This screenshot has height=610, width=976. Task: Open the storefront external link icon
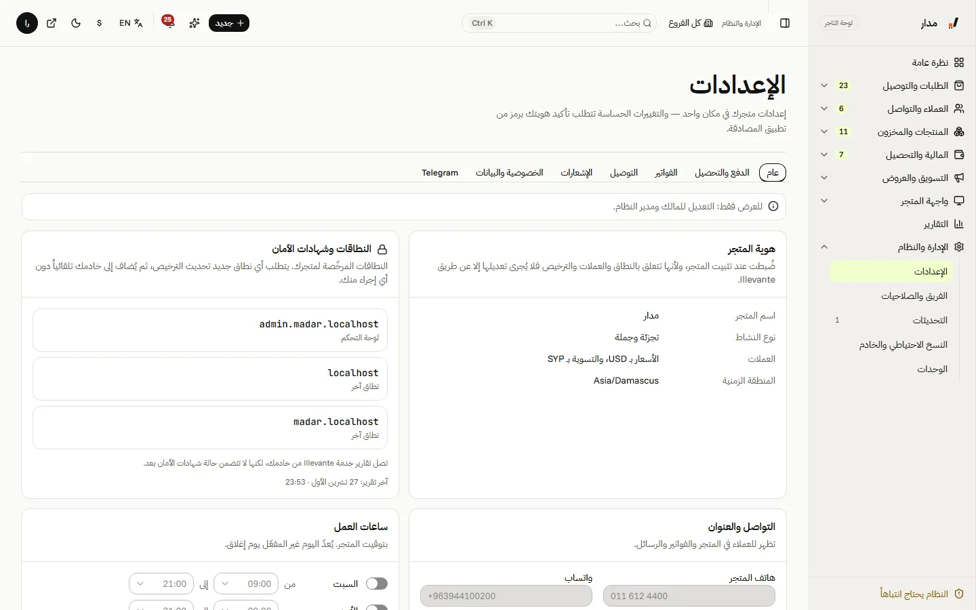click(52, 23)
